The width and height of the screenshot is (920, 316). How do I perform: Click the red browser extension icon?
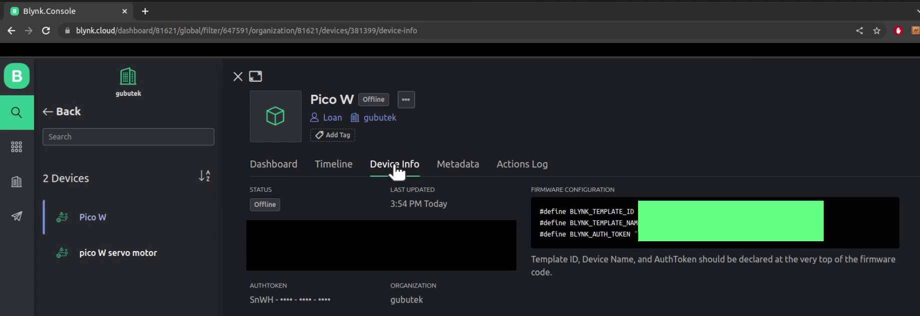coord(899,30)
